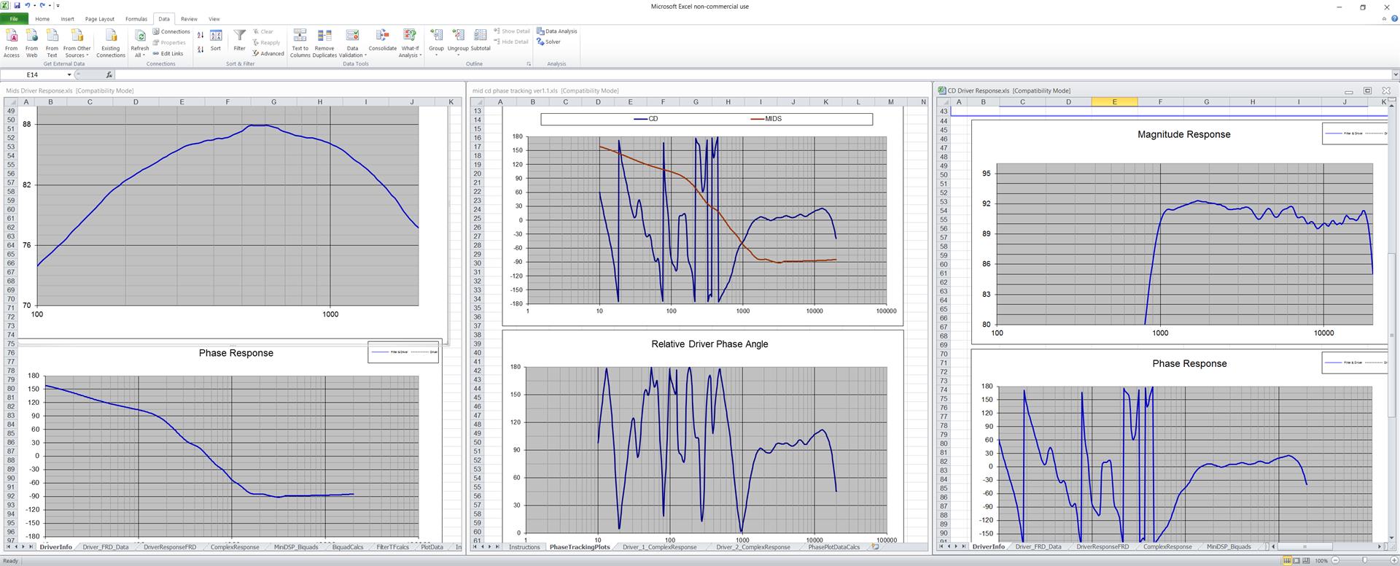Click Edit Links in the Connections group
The width and height of the screenshot is (1400, 566).
click(168, 53)
